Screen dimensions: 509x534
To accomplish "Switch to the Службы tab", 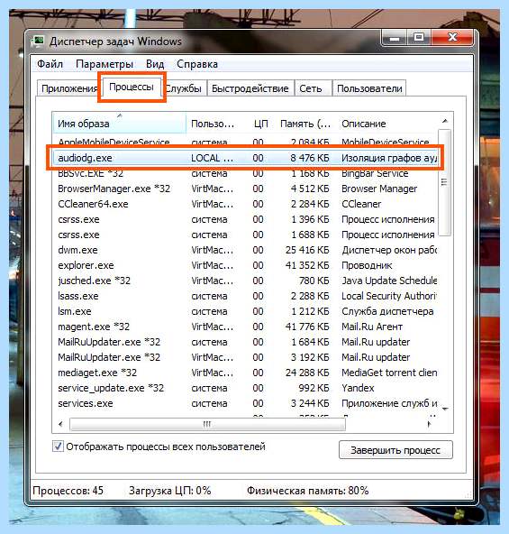I will point(184,88).
